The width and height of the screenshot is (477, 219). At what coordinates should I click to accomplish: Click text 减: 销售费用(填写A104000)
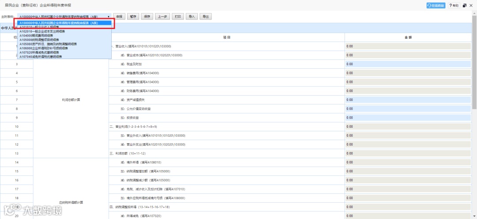coord(140,73)
